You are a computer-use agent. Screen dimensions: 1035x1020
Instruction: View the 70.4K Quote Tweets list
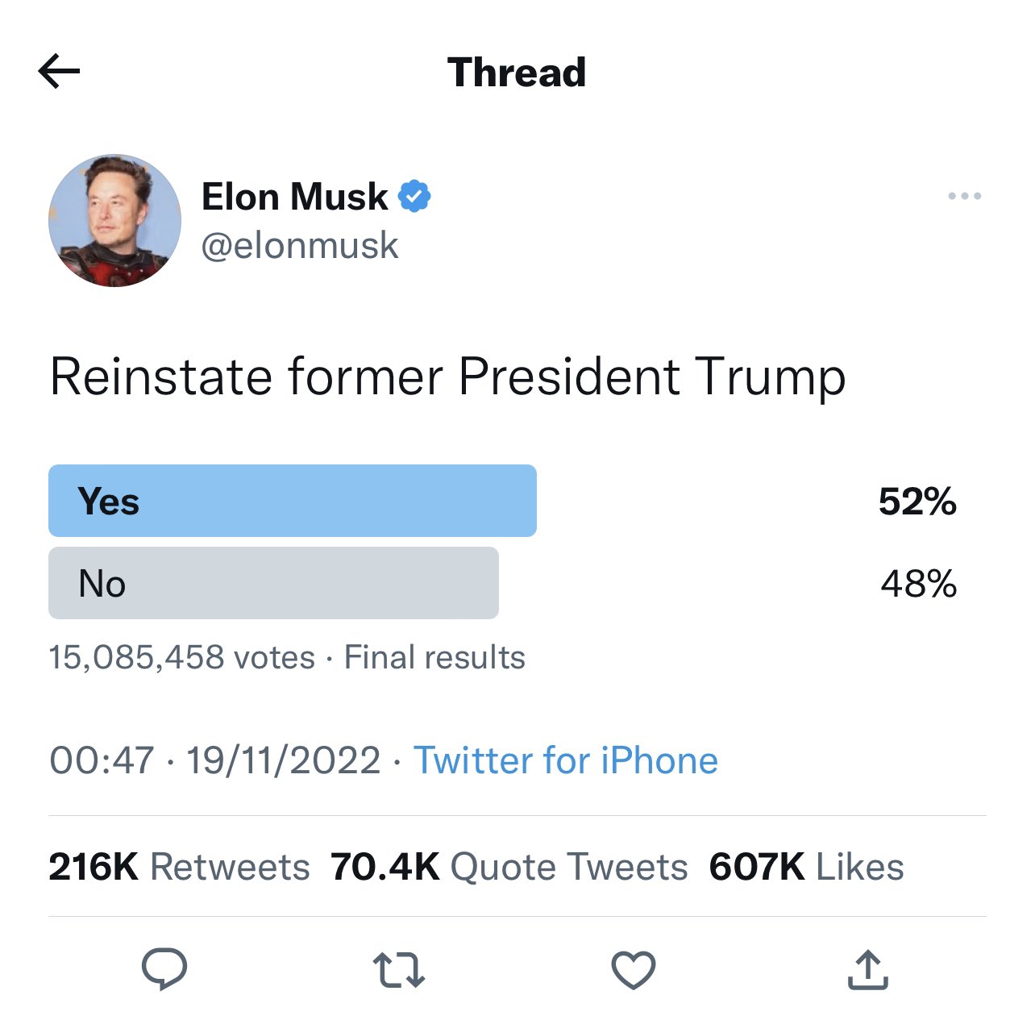tap(509, 867)
